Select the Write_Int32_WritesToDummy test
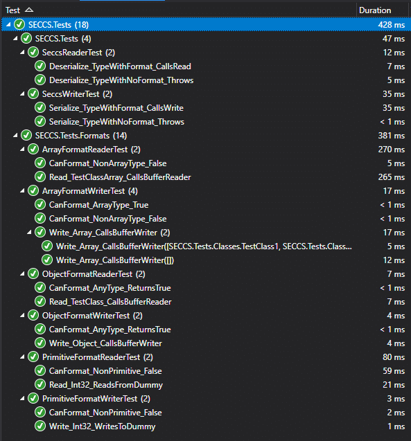The width and height of the screenshot is (411, 441). point(102,426)
